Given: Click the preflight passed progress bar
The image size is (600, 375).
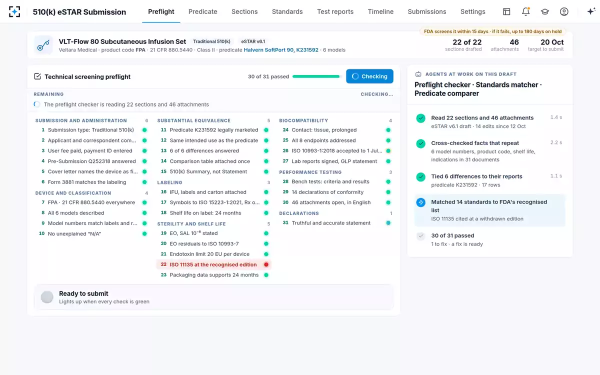Looking at the screenshot, I should tap(316, 76).
